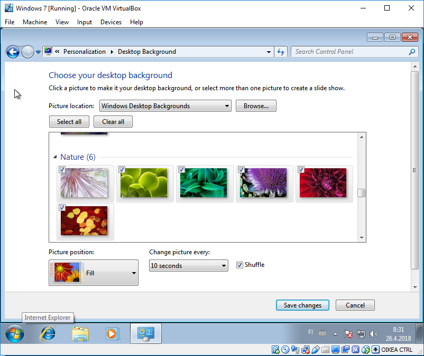The image size is (424, 356).
Task: Select the pale pink flower wallpaper thumbnail
Action: (x=84, y=183)
